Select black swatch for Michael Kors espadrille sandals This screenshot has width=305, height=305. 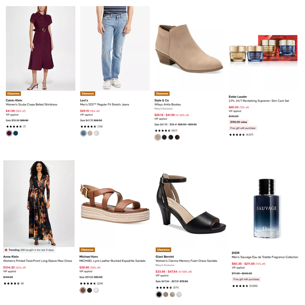[89, 290]
